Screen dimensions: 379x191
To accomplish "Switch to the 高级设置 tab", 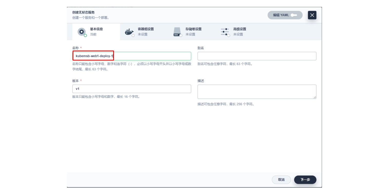I will (x=239, y=32).
